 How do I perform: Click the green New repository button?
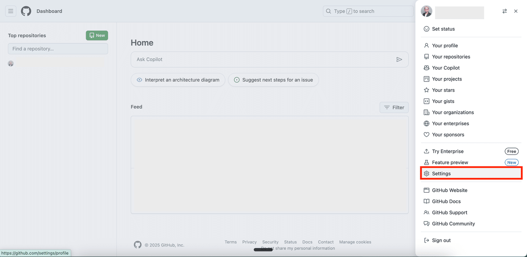(x=97, y=35)
